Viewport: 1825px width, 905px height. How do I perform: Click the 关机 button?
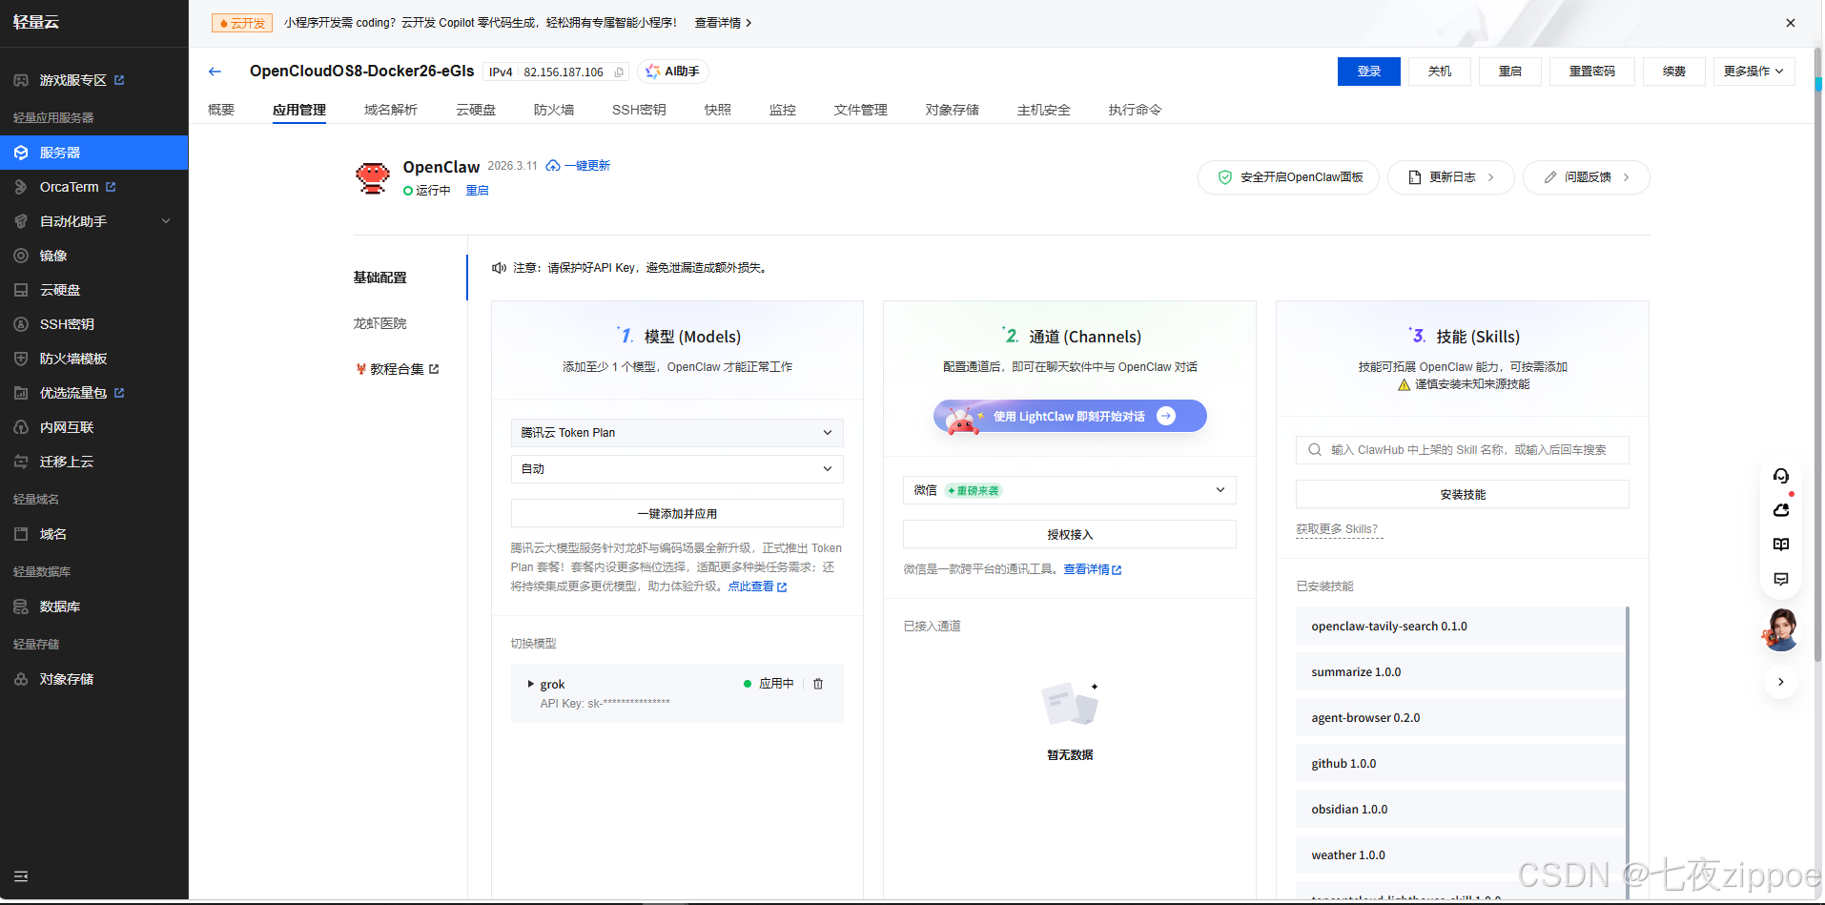point(1440,72)
